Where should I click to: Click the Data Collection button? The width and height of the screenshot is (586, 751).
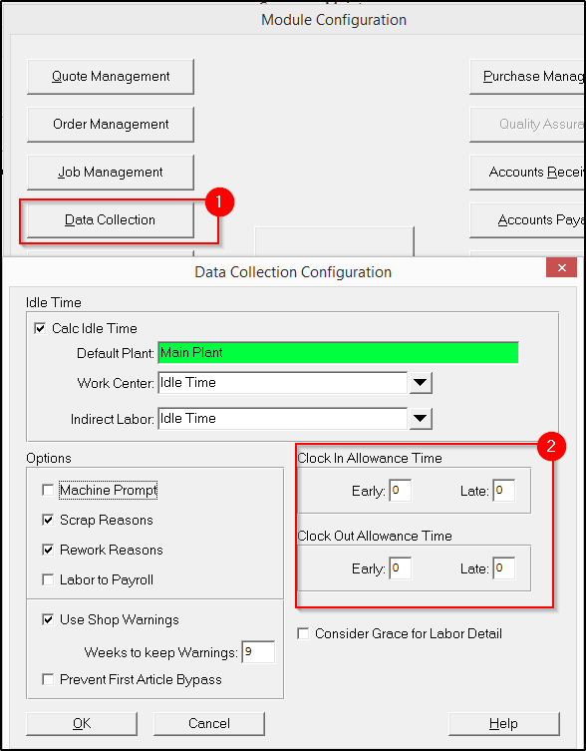click(x=111, y=220)
